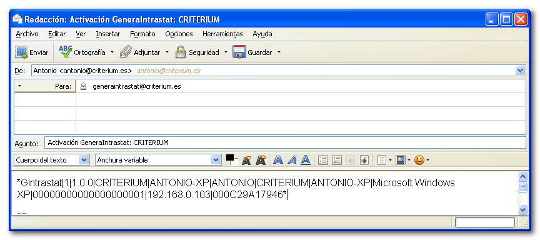
Task: Click the Adjuntar paperclip icon
Action: [x=126, y=52]
